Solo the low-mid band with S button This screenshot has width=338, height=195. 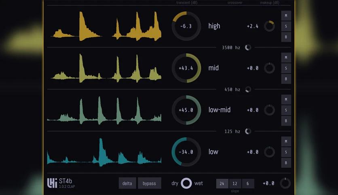pyautogui.click(x=286, y=110)
